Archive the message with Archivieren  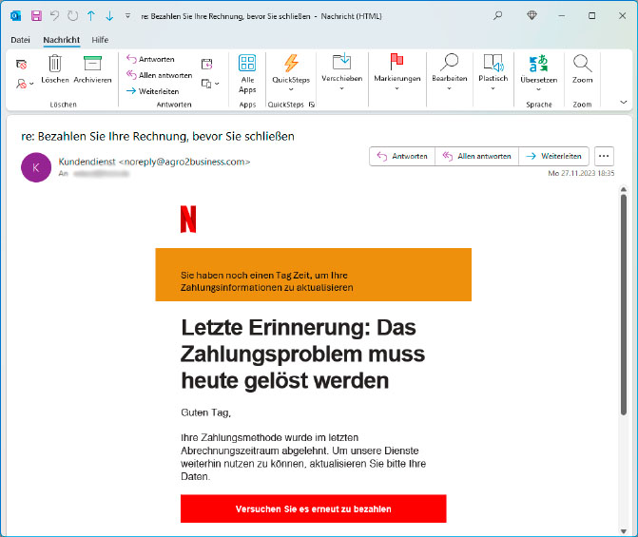(92, 69)
